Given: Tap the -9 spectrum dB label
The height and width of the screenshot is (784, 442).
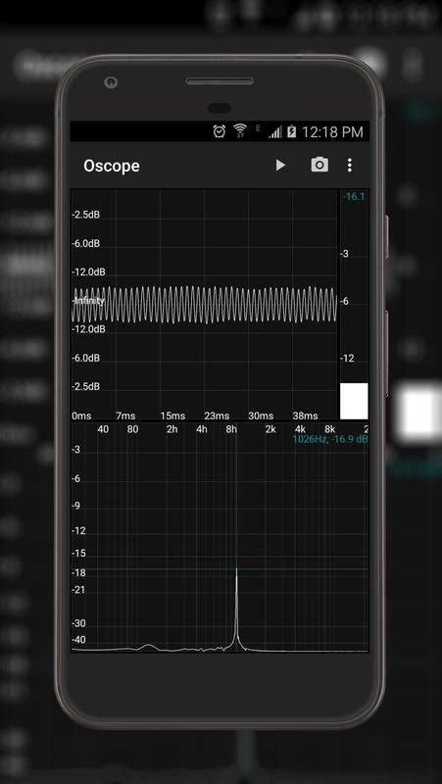Looking at the screenshot, I should (76, 506).
